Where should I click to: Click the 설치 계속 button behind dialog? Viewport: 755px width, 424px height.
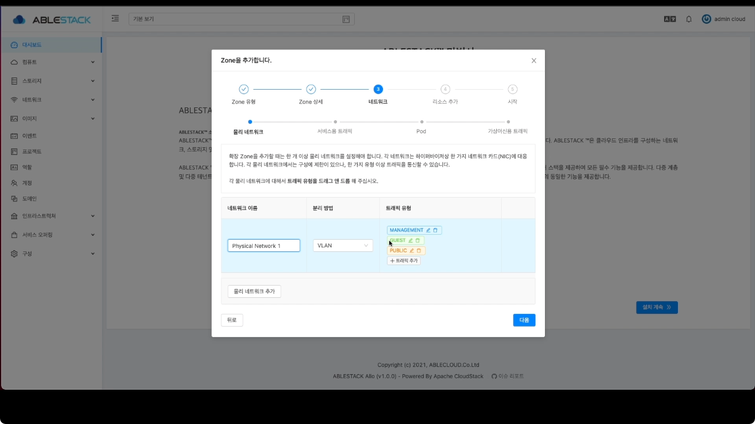pos(657,307)
